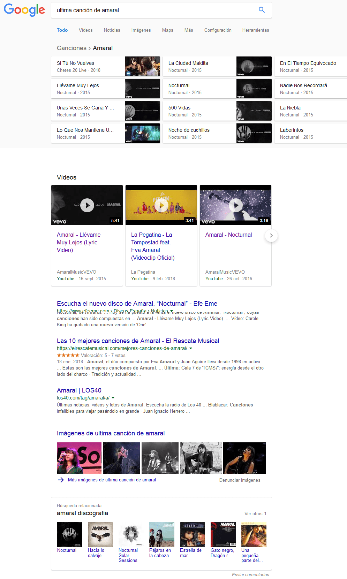The height and width of the screenshot is (579, 347).
Task: Open the En El Tiempo Equivocado song
Action: [311, 66]
